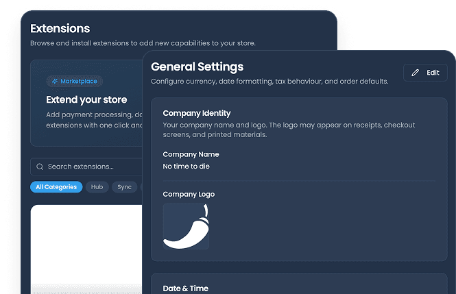Click the Edit button in General Settings
456x294 pixels.
(x=425, y=73)
